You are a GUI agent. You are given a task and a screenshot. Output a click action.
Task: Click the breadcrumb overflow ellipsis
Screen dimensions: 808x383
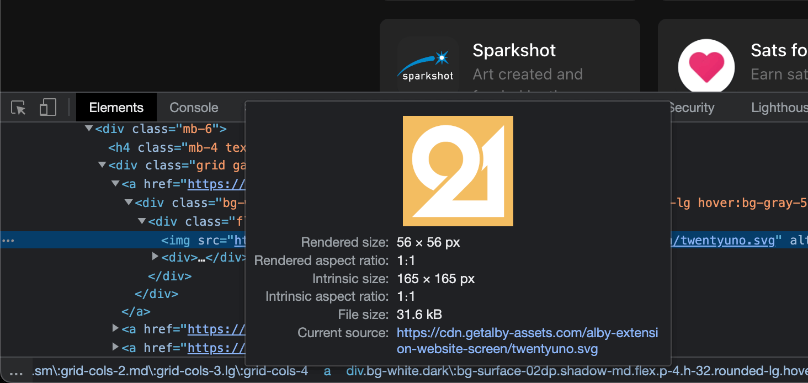[17, 373]
